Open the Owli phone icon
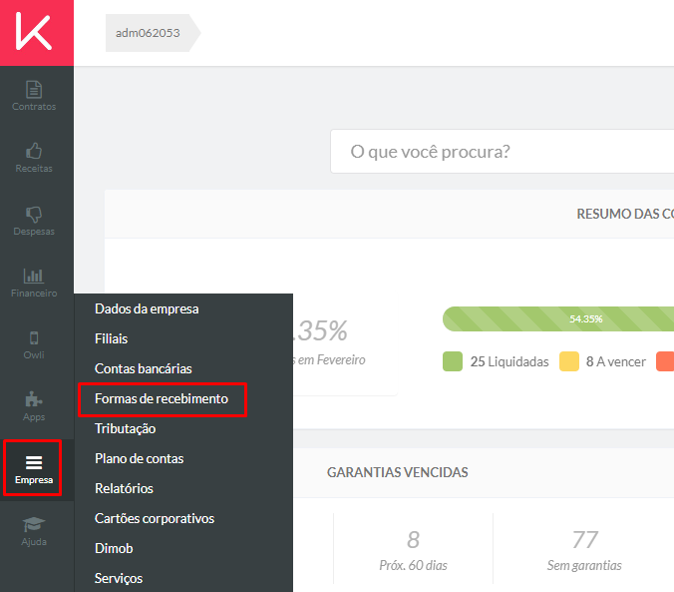This screenshot has height=592, width=674. point(34,345)
